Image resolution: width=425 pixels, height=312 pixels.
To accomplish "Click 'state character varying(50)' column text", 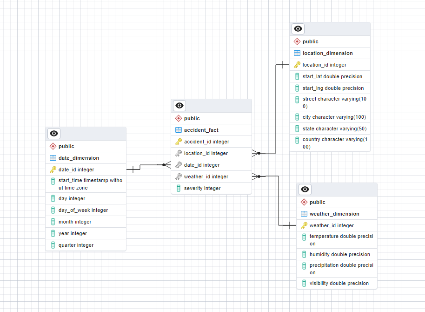I will click(334, 129).
